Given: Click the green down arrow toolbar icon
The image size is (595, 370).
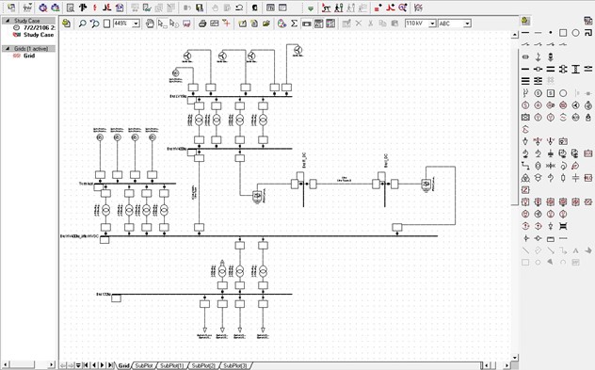Looking at the screenshot, I should point(311,8).
